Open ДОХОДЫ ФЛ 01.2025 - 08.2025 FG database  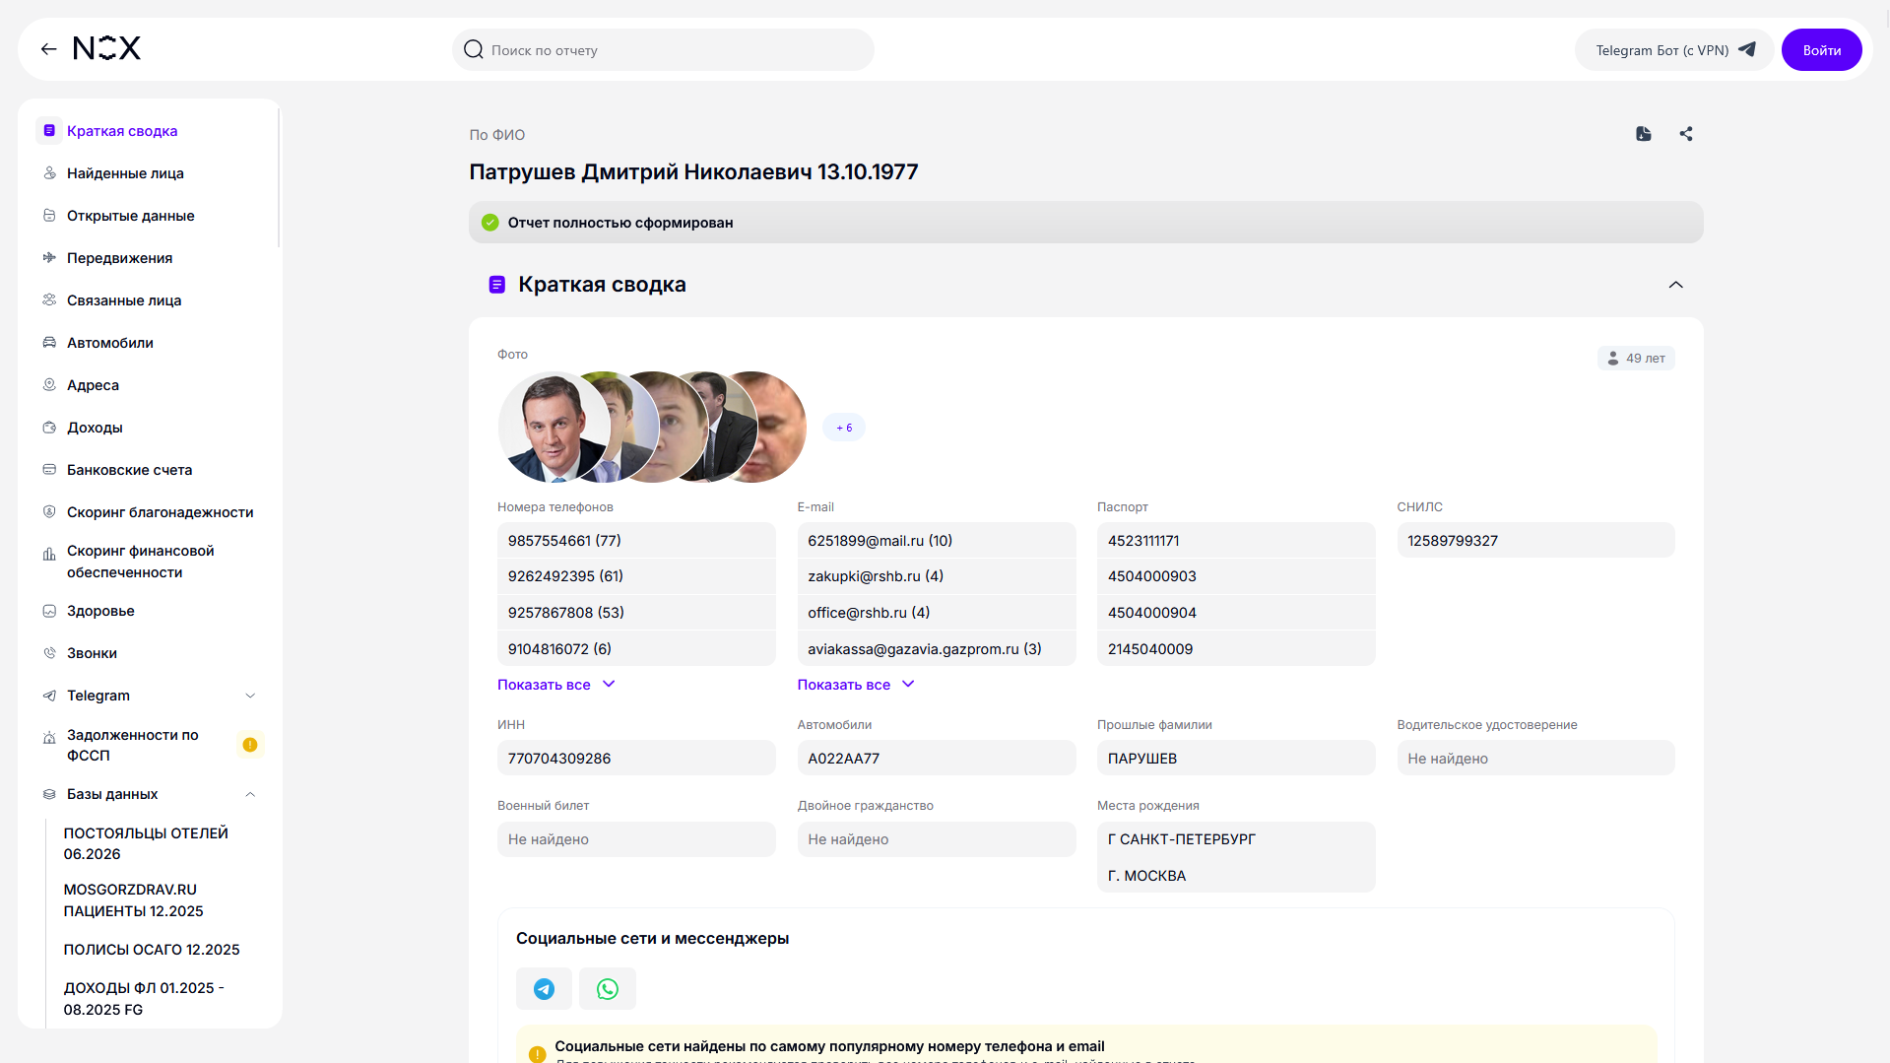144,999
